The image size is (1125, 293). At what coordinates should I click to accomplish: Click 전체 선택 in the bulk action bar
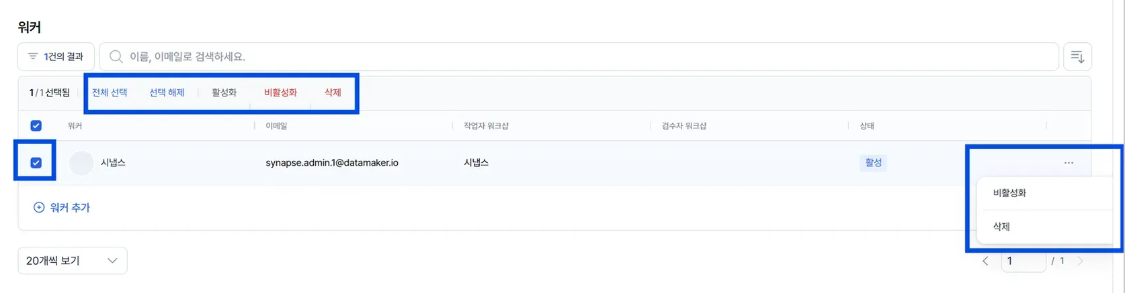(x=110, y=93)
